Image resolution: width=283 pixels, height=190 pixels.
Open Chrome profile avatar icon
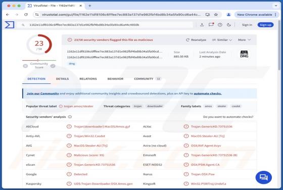228,15
